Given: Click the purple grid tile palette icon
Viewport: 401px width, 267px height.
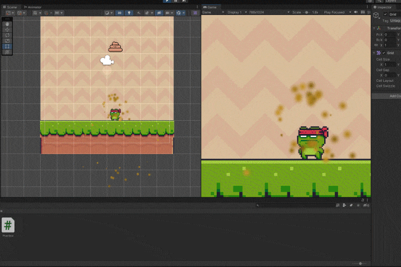Looking at the screenshot, I should [195, 13].
